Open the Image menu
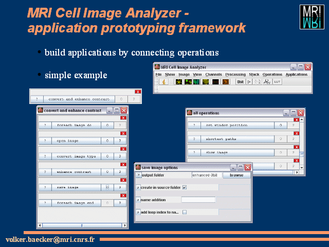Screen dimensions: 329x247 tap(184, 75)
